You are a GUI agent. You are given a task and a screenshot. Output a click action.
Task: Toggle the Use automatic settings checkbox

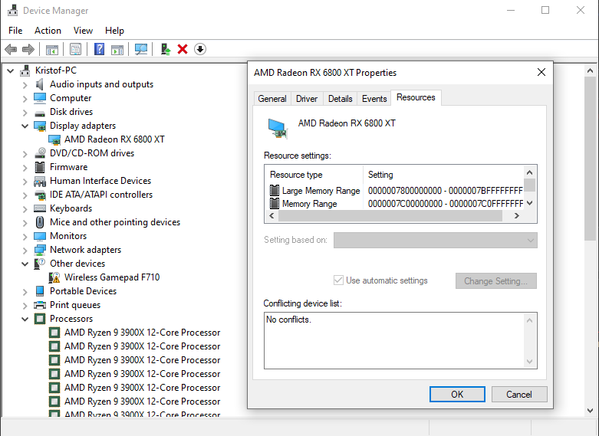point(338,280)
